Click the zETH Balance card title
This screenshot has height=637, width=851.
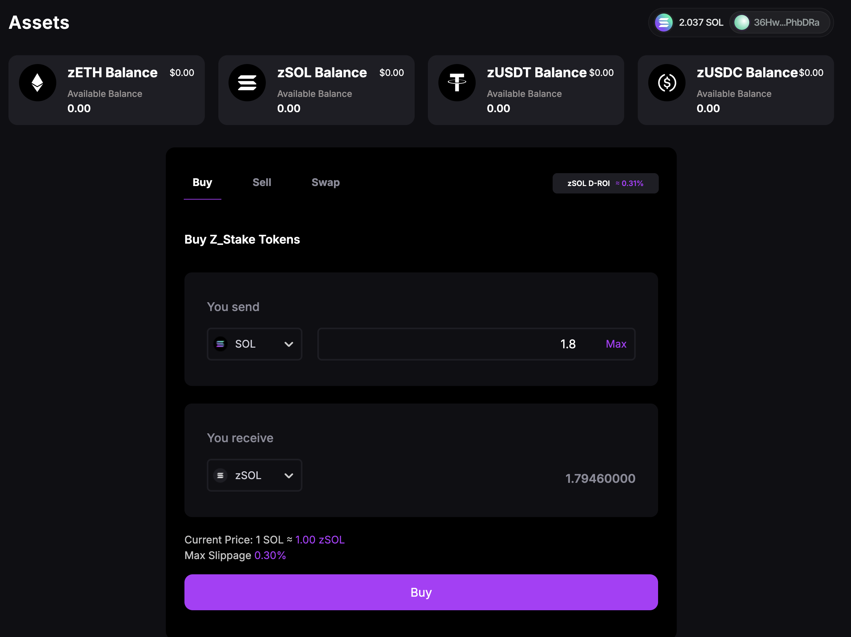pos(112,73)
